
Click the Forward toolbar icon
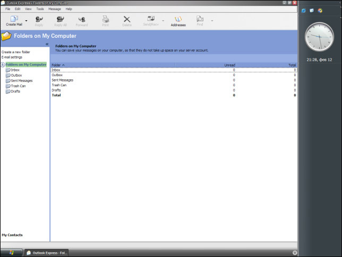point(82,20)
